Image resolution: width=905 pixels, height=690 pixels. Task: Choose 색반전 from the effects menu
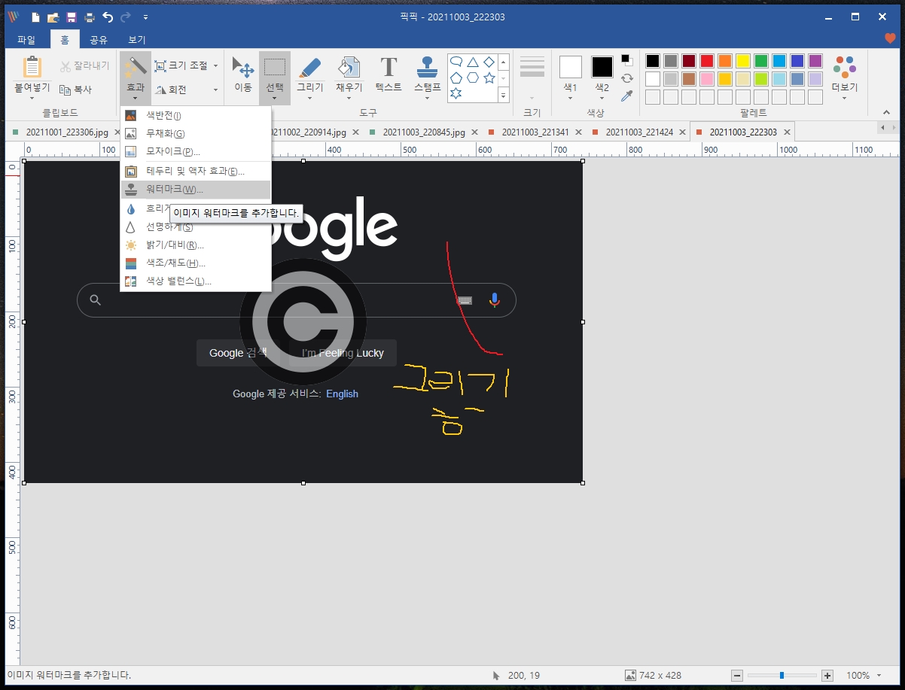point(196,115)
